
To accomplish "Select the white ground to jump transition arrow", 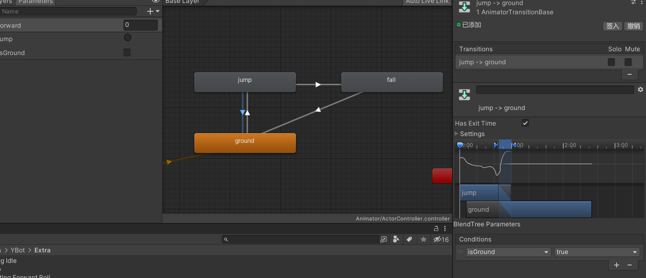I will (x=247, y=112).
